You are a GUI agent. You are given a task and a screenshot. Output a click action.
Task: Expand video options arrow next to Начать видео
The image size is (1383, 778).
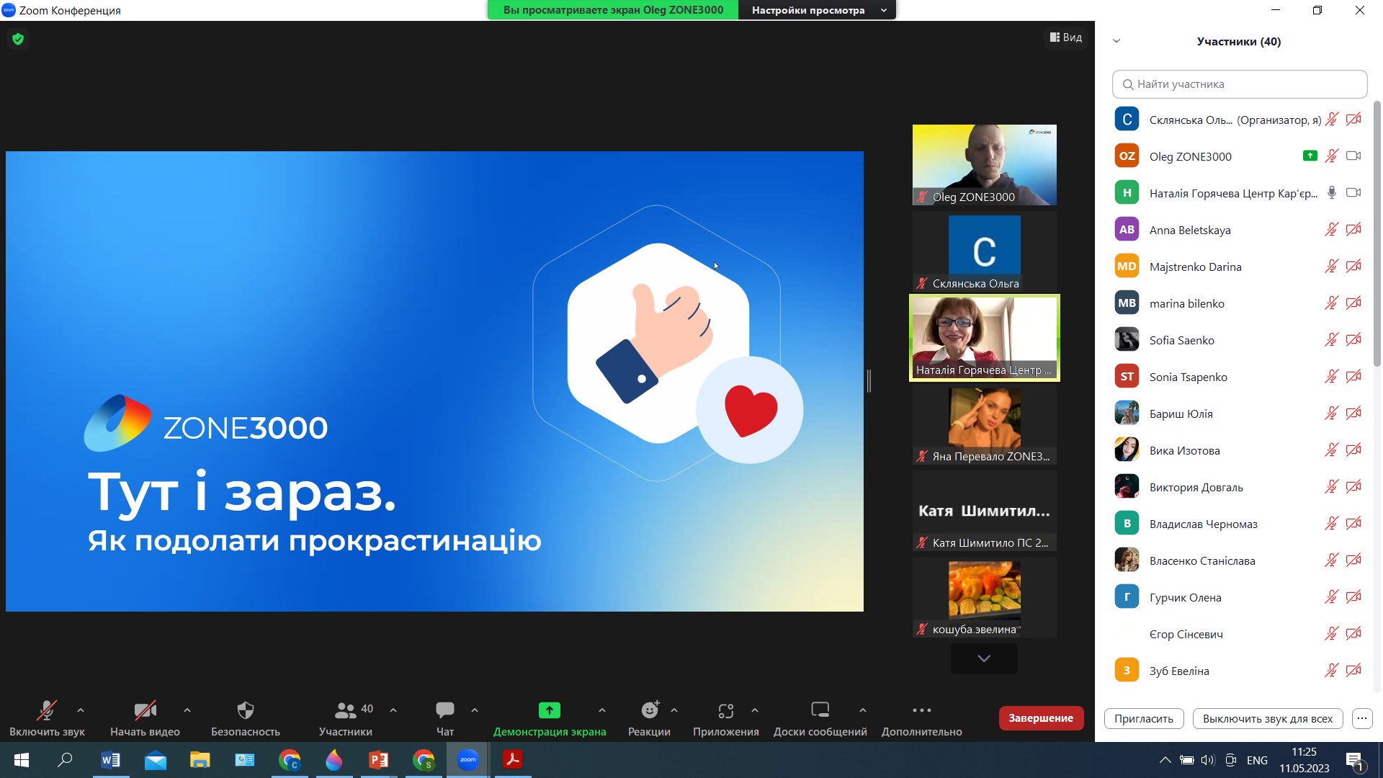click(x=187, y=710)
